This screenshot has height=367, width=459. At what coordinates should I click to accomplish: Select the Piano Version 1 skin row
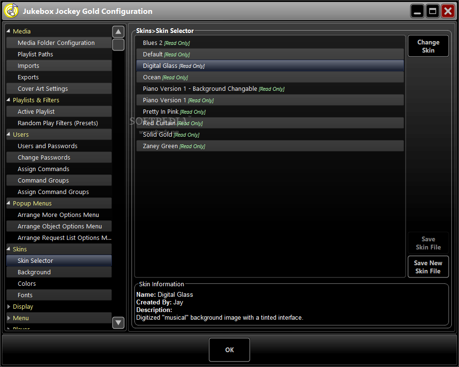tap(270, 100)
